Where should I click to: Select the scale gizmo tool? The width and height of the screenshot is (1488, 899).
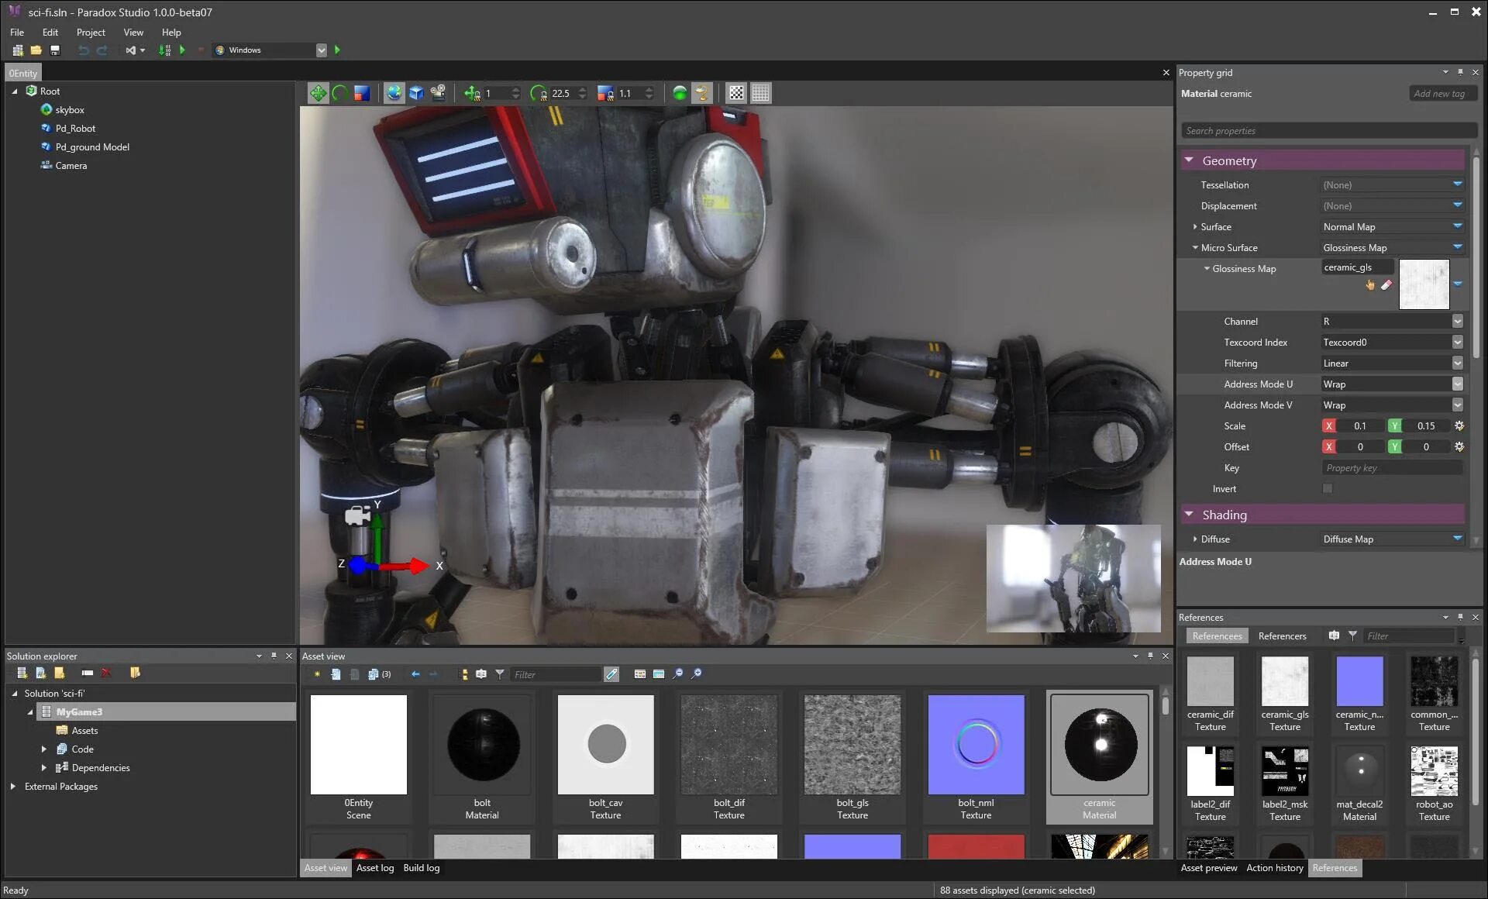click(x=362, y=94)
